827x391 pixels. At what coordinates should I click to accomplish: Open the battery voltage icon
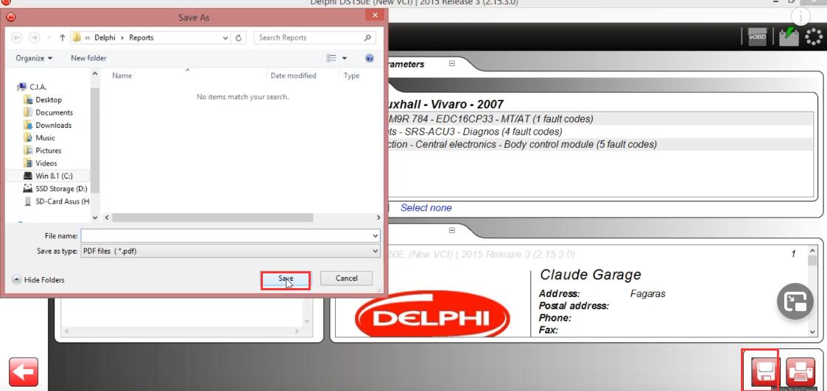pyautogui.click(x=789, y=36)
